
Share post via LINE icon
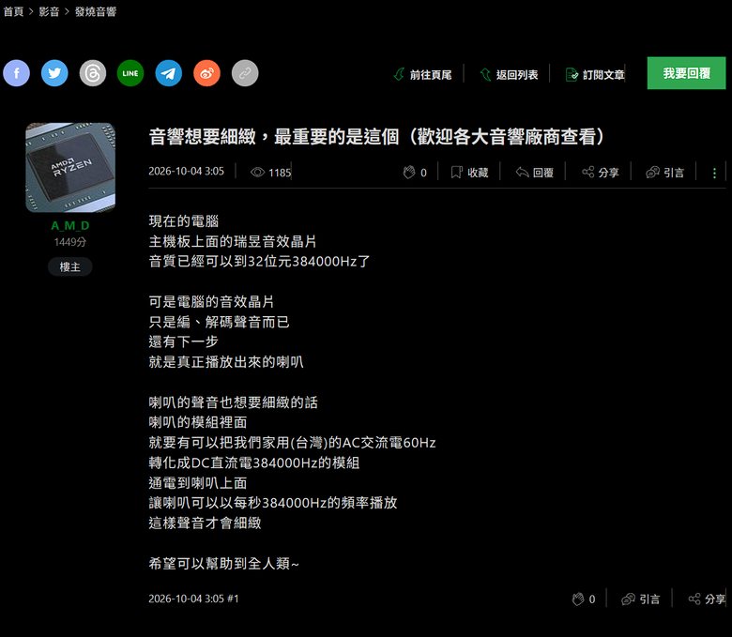point(130,73)
